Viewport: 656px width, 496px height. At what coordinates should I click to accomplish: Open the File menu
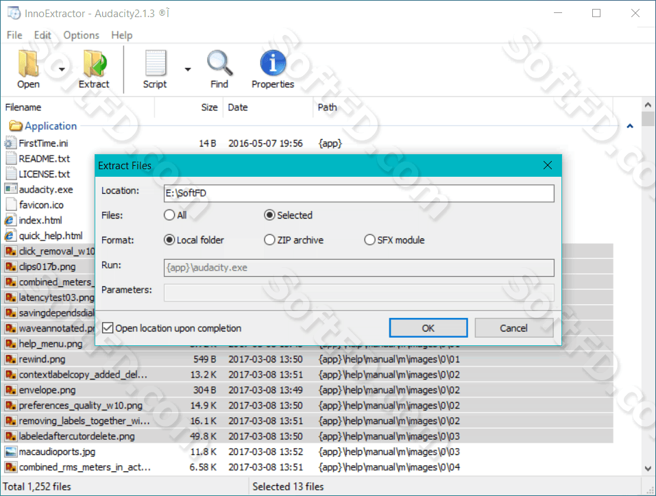[x=14, y=35]
